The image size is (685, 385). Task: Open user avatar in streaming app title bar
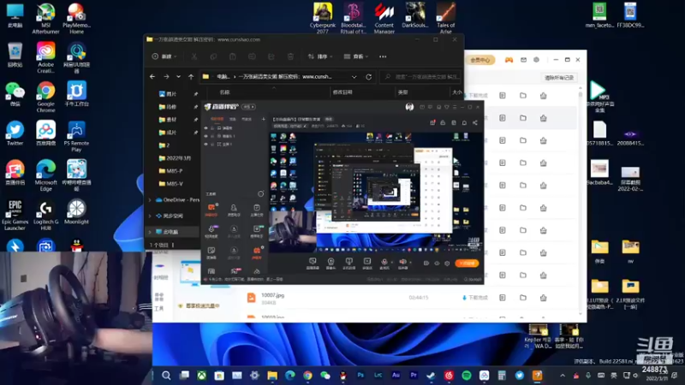409,106
